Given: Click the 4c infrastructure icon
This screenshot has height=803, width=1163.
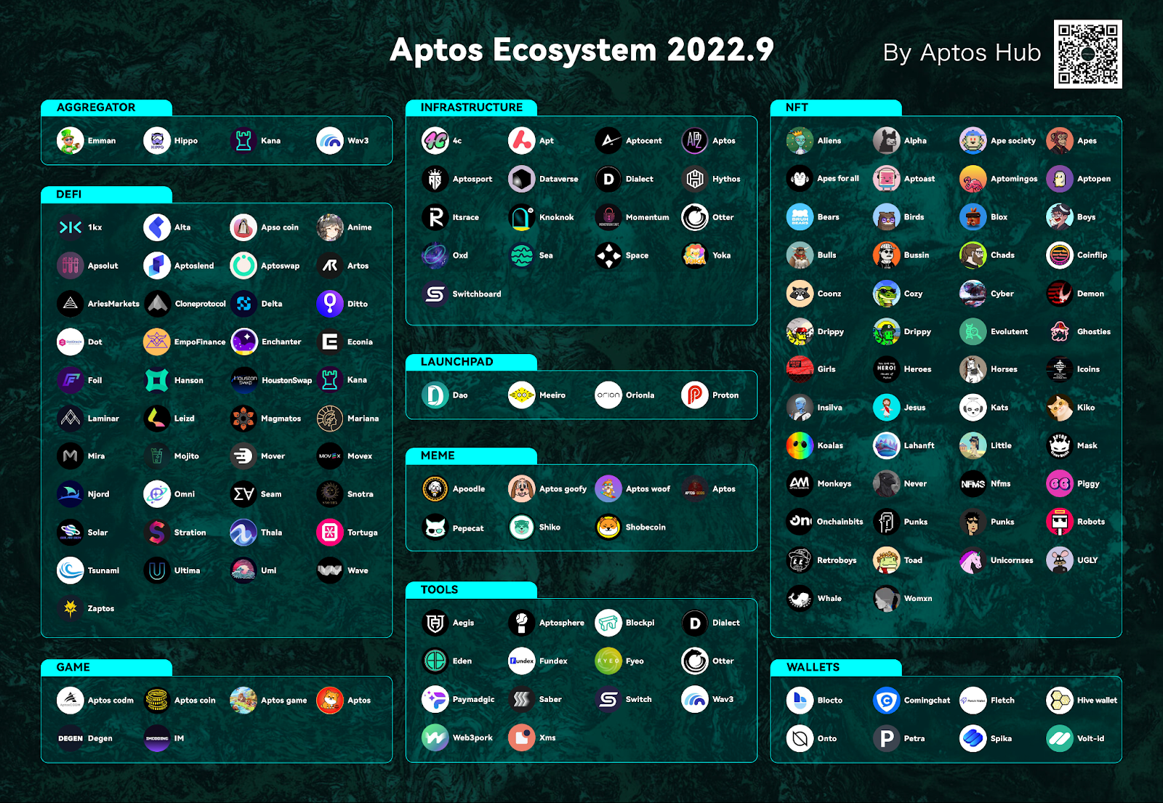Looking at the screenshot, I should pos(435,141).
